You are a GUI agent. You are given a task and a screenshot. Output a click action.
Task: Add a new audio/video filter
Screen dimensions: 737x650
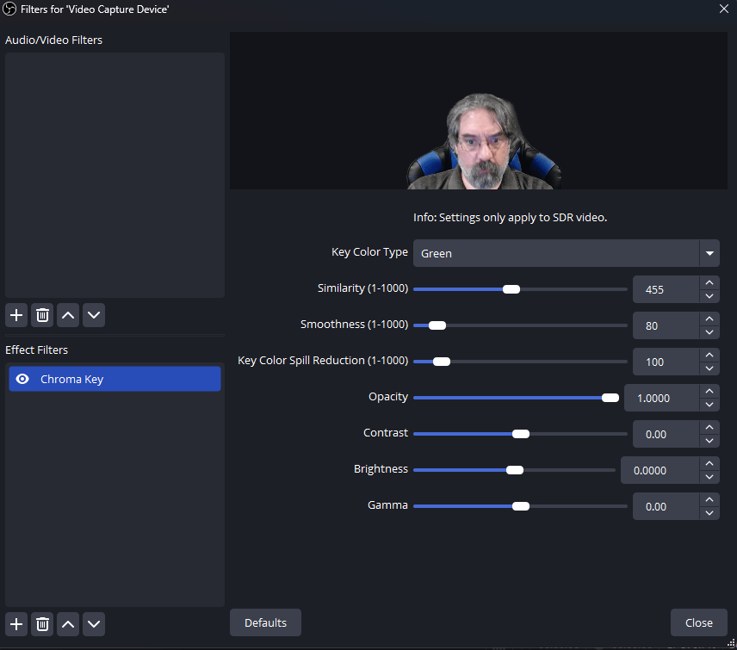pyautogui.click(x=16, y=315)
